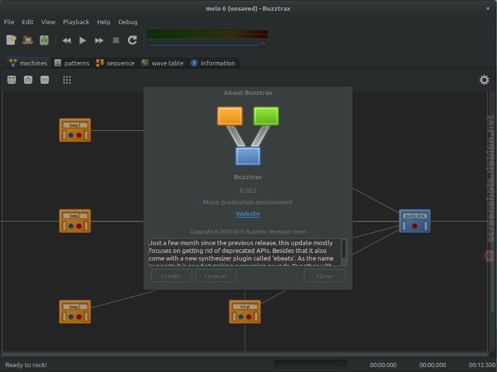
Task: Open the Help menu
Action: 104,22
